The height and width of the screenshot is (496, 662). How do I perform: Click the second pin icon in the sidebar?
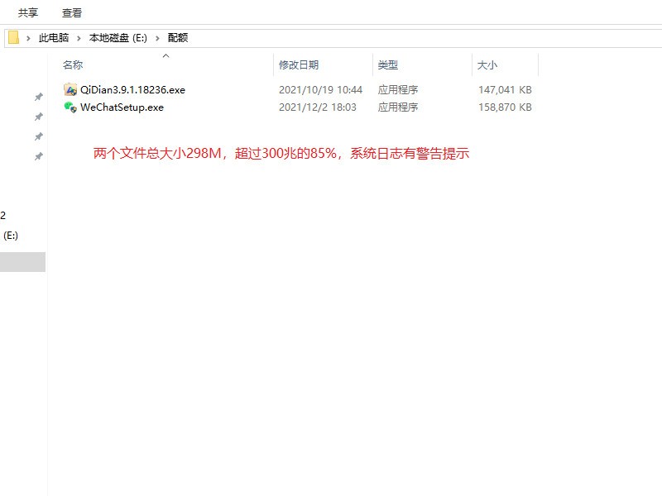(x=38, y=117)
